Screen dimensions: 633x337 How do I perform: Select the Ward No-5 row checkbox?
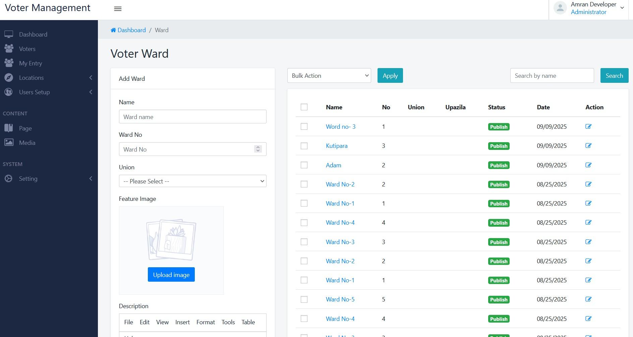pos(304,299)
